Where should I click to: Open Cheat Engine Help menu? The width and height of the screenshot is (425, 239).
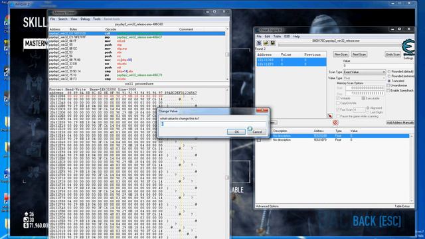pyautogui.click(x=297, y=37)
